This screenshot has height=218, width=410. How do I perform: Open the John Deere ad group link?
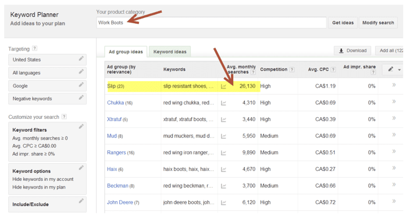tap(120, 202)
